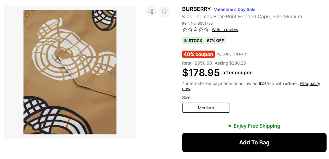Click the first rating star

pos(185,30)
